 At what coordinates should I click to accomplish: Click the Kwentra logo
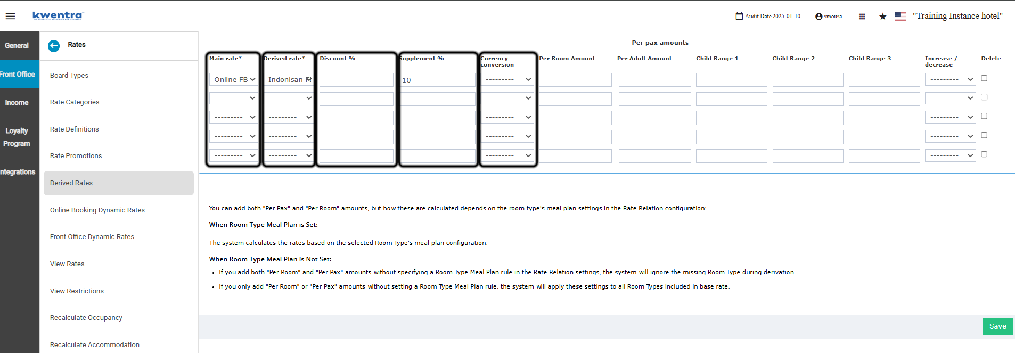pos(58,15)
